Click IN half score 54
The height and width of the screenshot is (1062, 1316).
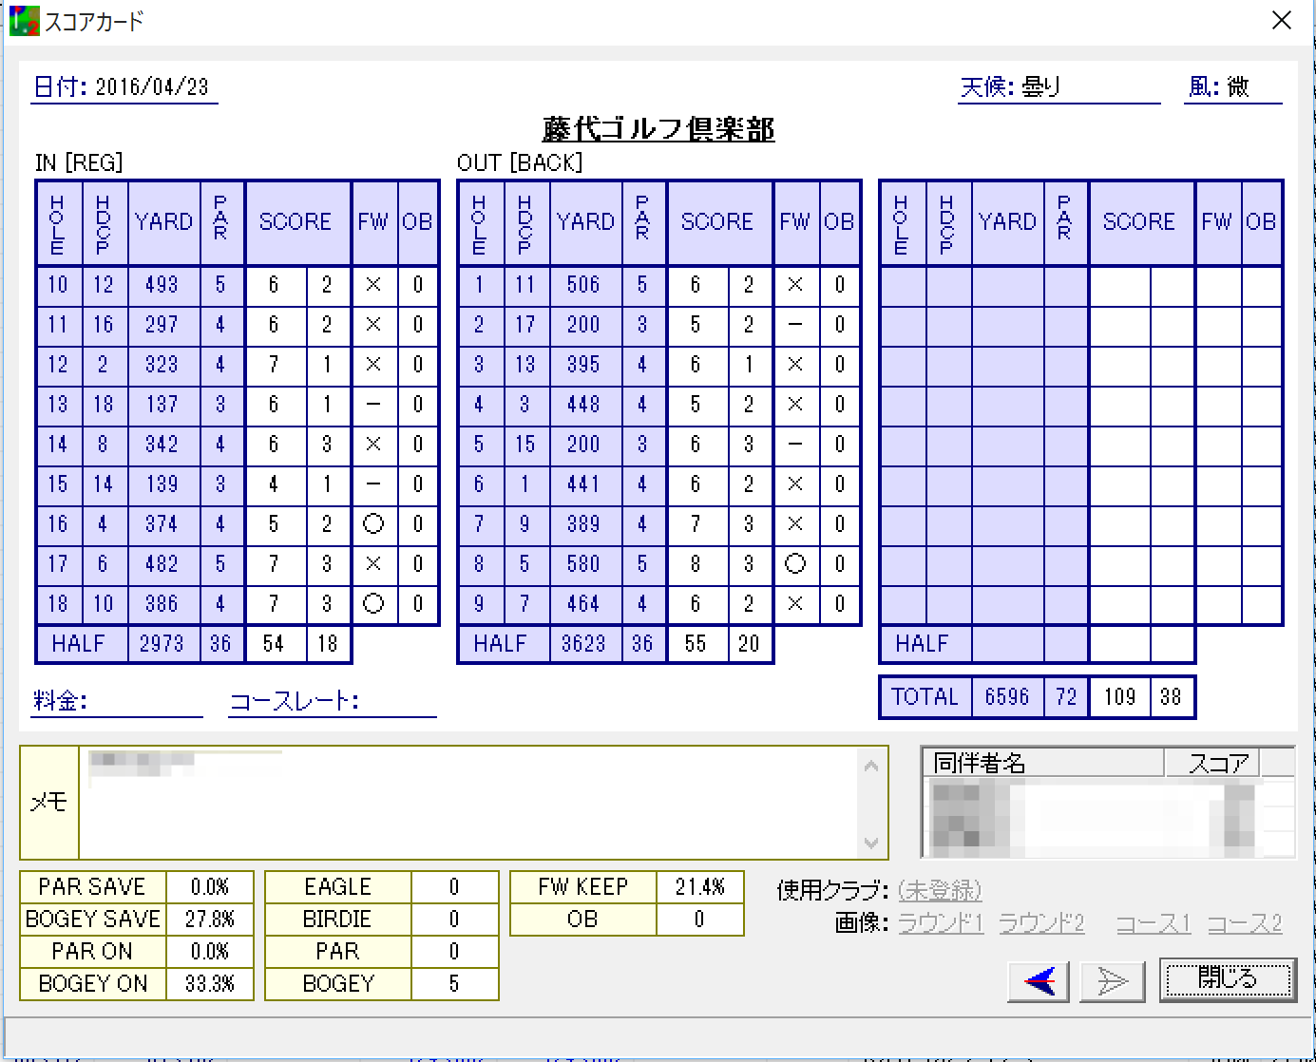[274, 644]
